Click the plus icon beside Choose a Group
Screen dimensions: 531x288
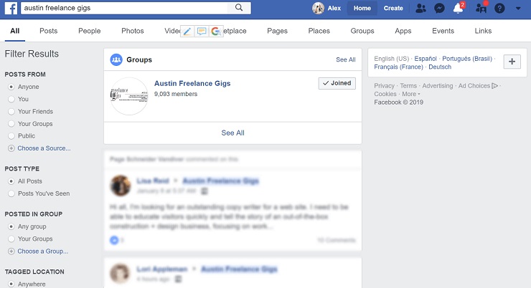click(11, 251)
